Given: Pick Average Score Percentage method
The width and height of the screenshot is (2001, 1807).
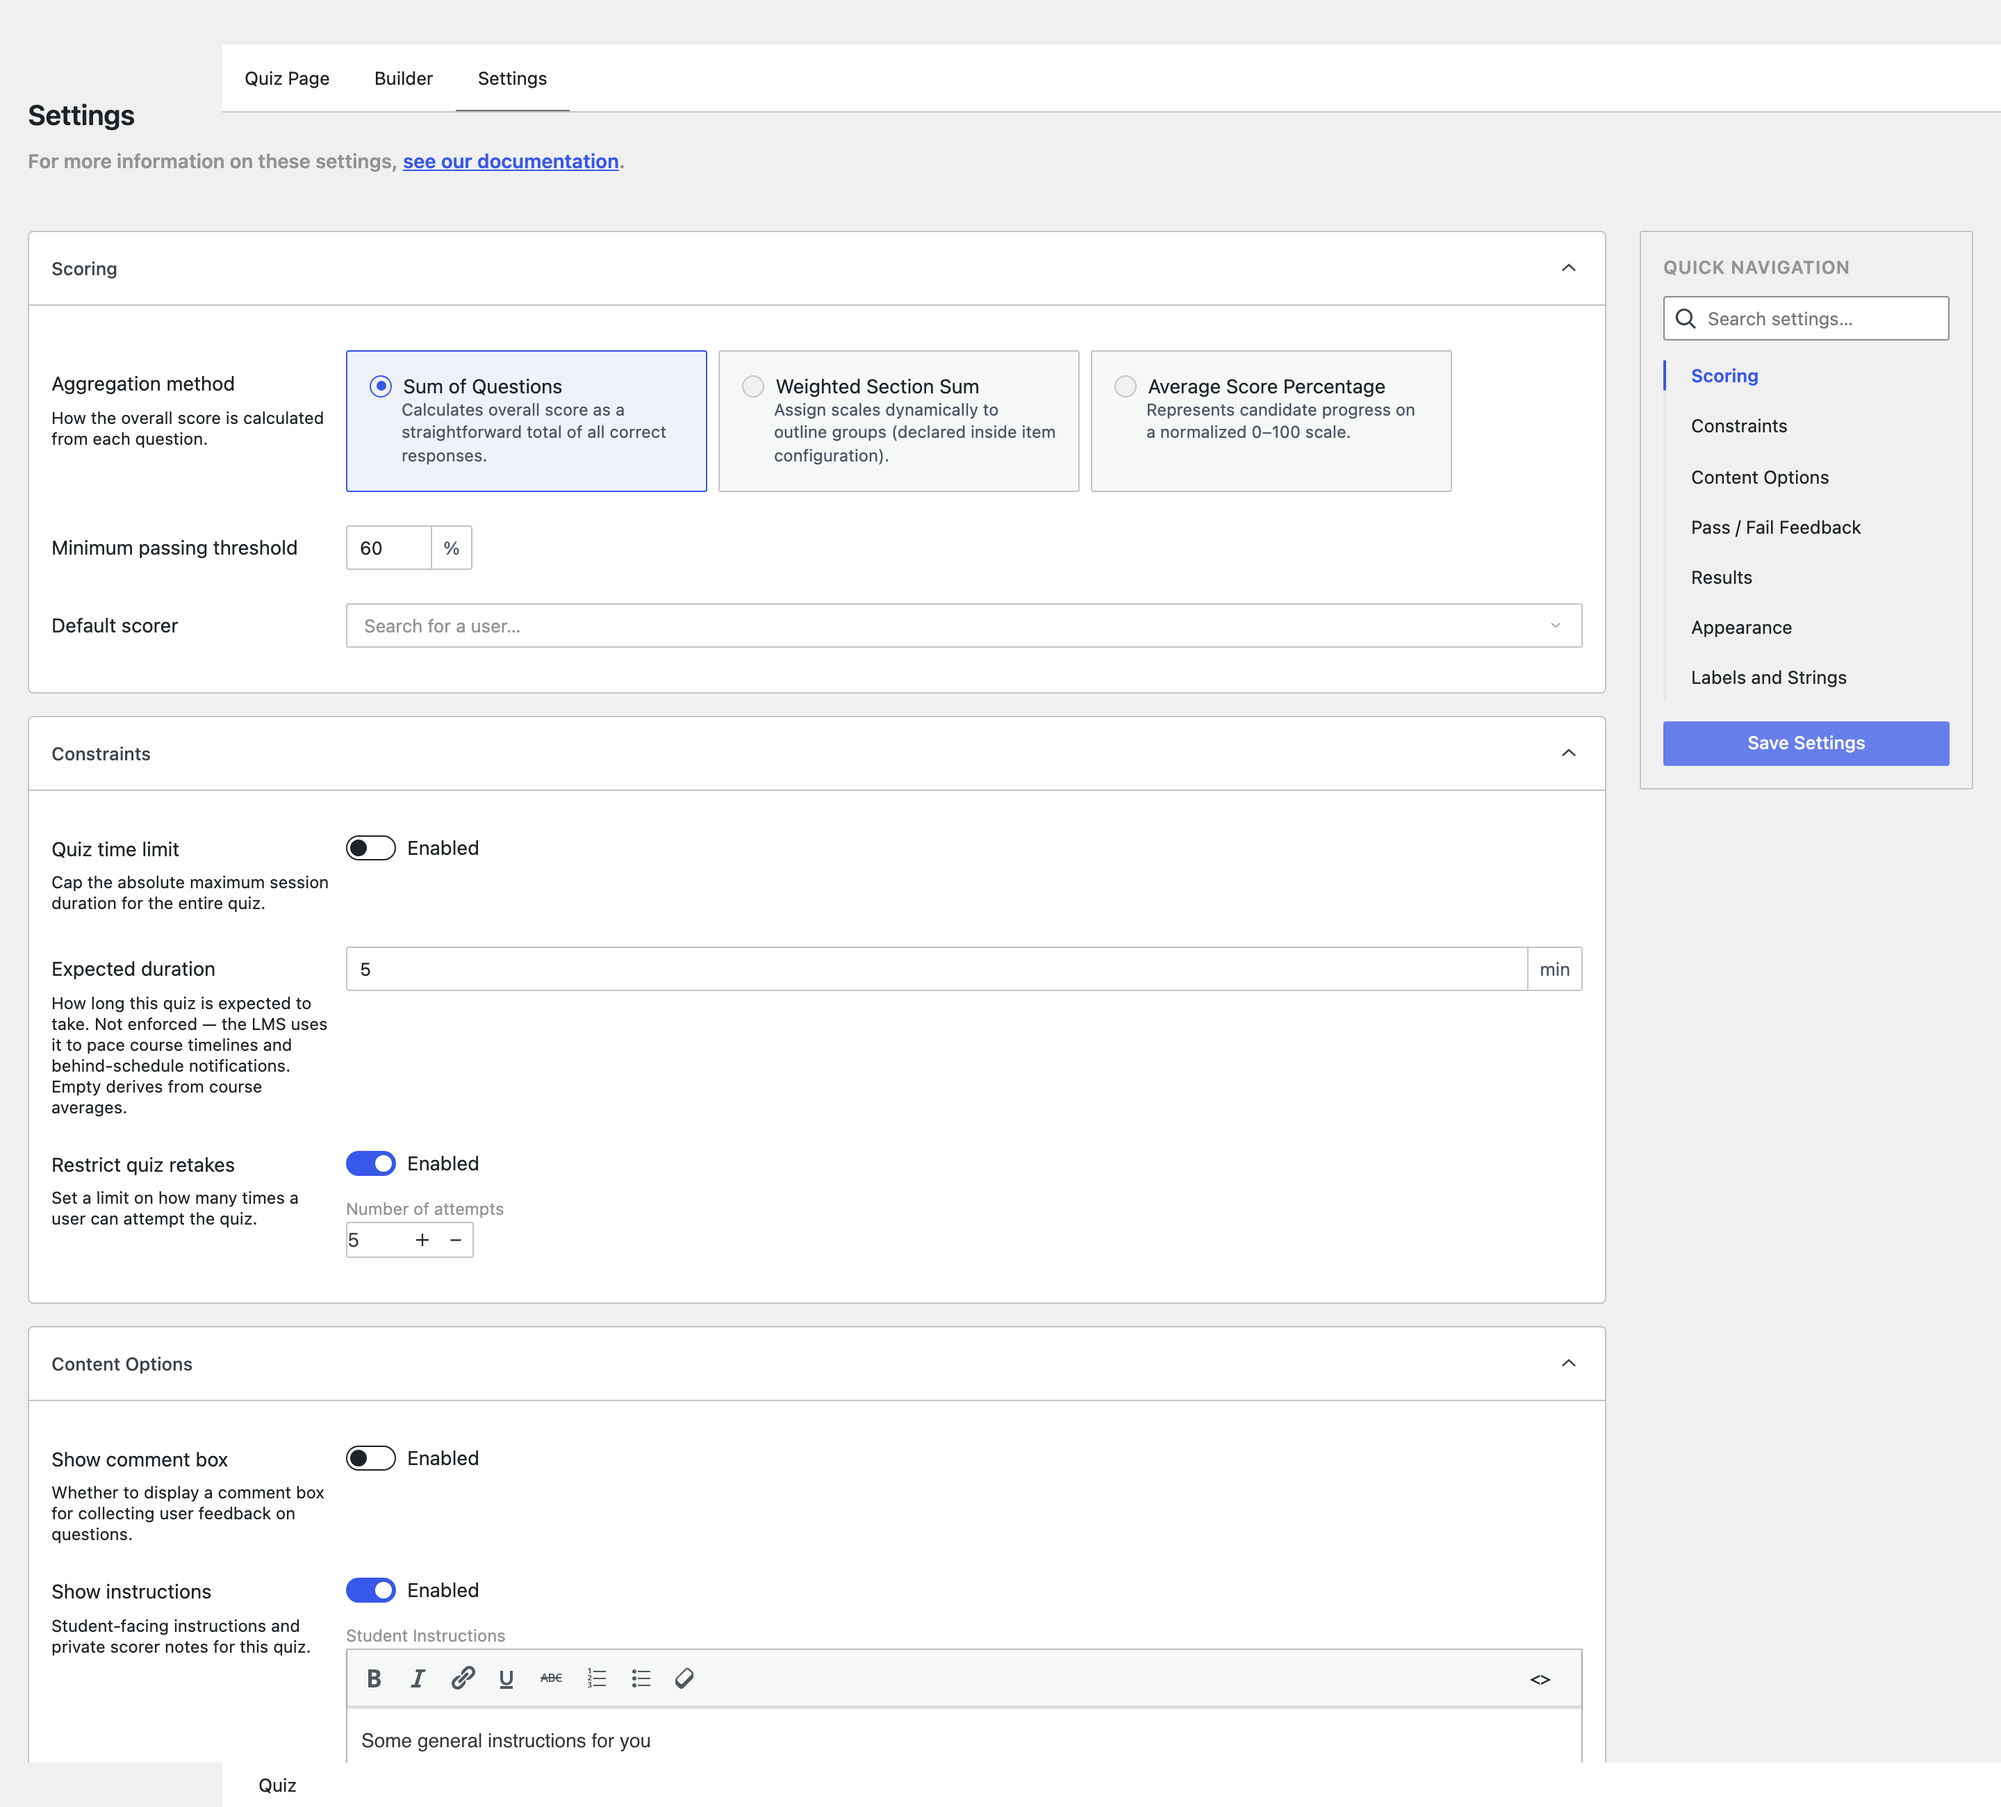Looking at the screenshot, I should click(x=1271, y=421).
